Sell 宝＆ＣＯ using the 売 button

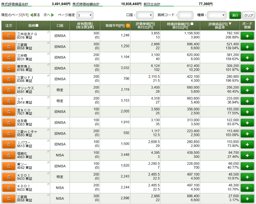click(x=9, y=112)
